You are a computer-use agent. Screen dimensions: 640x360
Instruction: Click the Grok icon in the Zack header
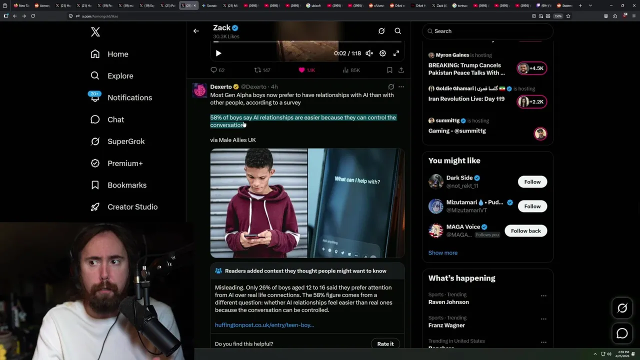(x=381, y=31)
